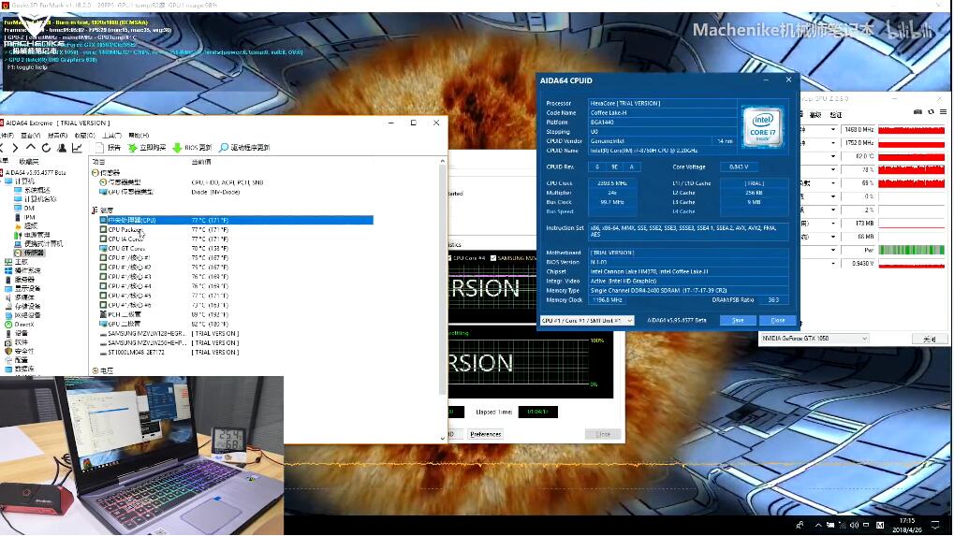The image size is (954, 536).
Task: Select the CPU GT Cores temperature row
Action: point(237,249)
